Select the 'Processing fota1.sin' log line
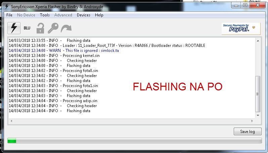 click(x=53, y=85)
